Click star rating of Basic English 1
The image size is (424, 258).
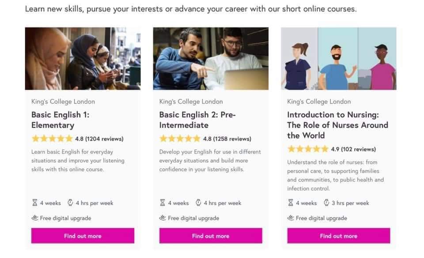point(52,139)
